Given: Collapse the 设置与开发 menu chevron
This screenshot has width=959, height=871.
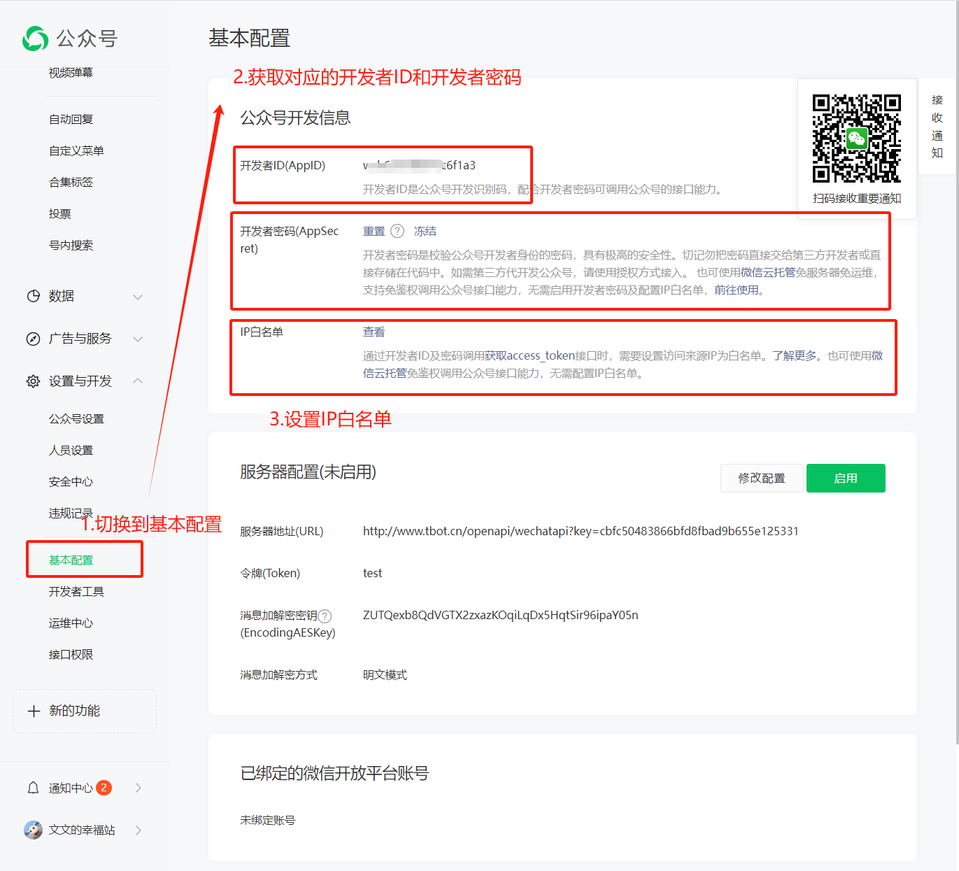Looking at the screenshot, I should click(x=138, y=381).
